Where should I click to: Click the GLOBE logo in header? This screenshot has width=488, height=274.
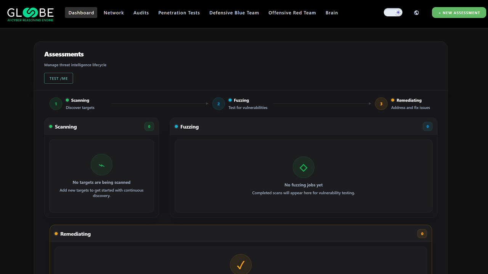point(30,14)
